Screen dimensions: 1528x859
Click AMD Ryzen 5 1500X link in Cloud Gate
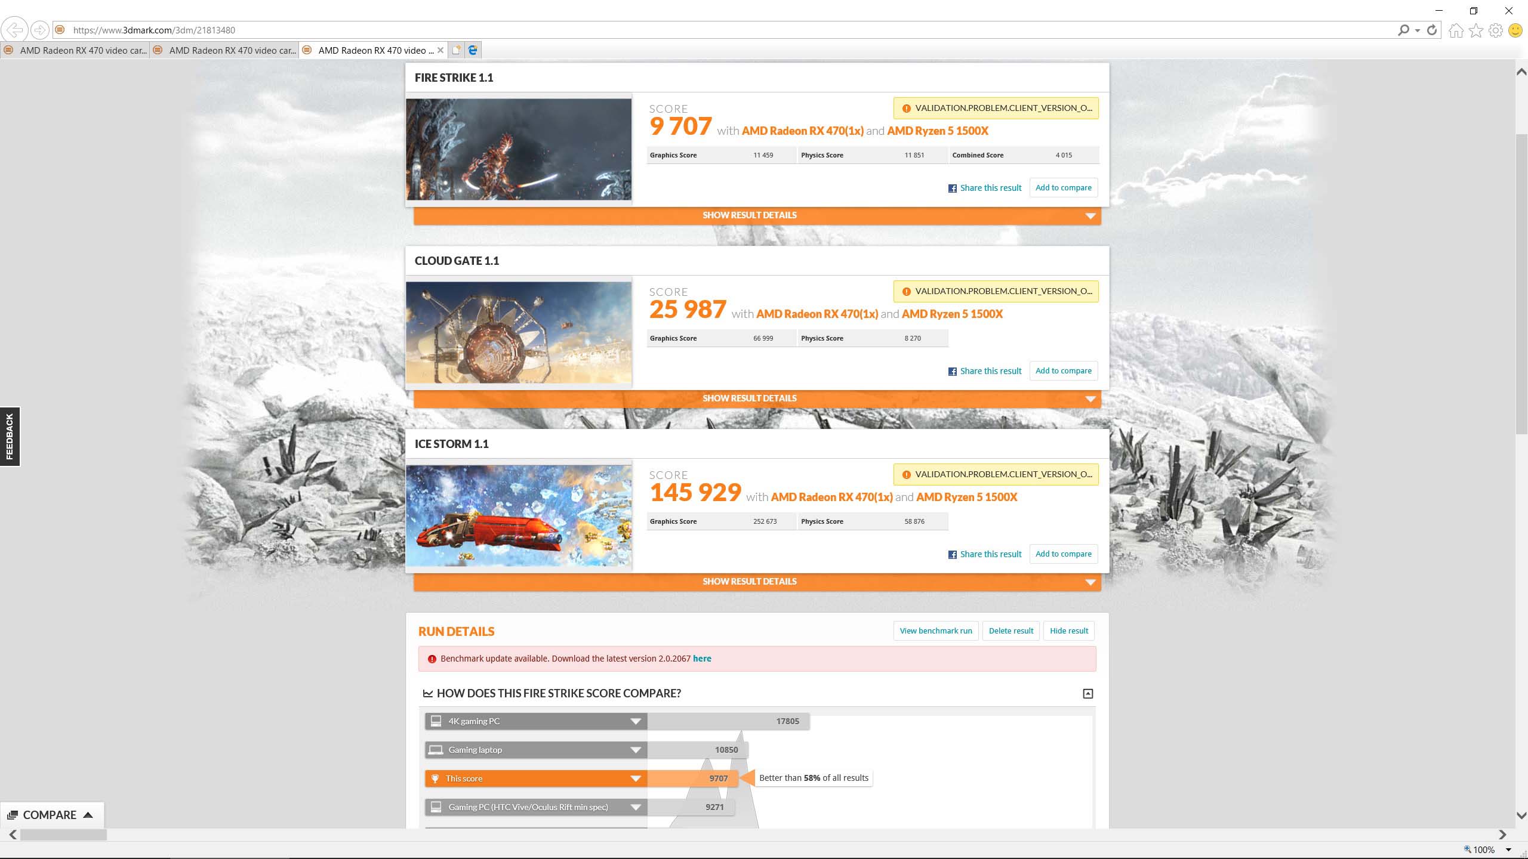point(952,314)
